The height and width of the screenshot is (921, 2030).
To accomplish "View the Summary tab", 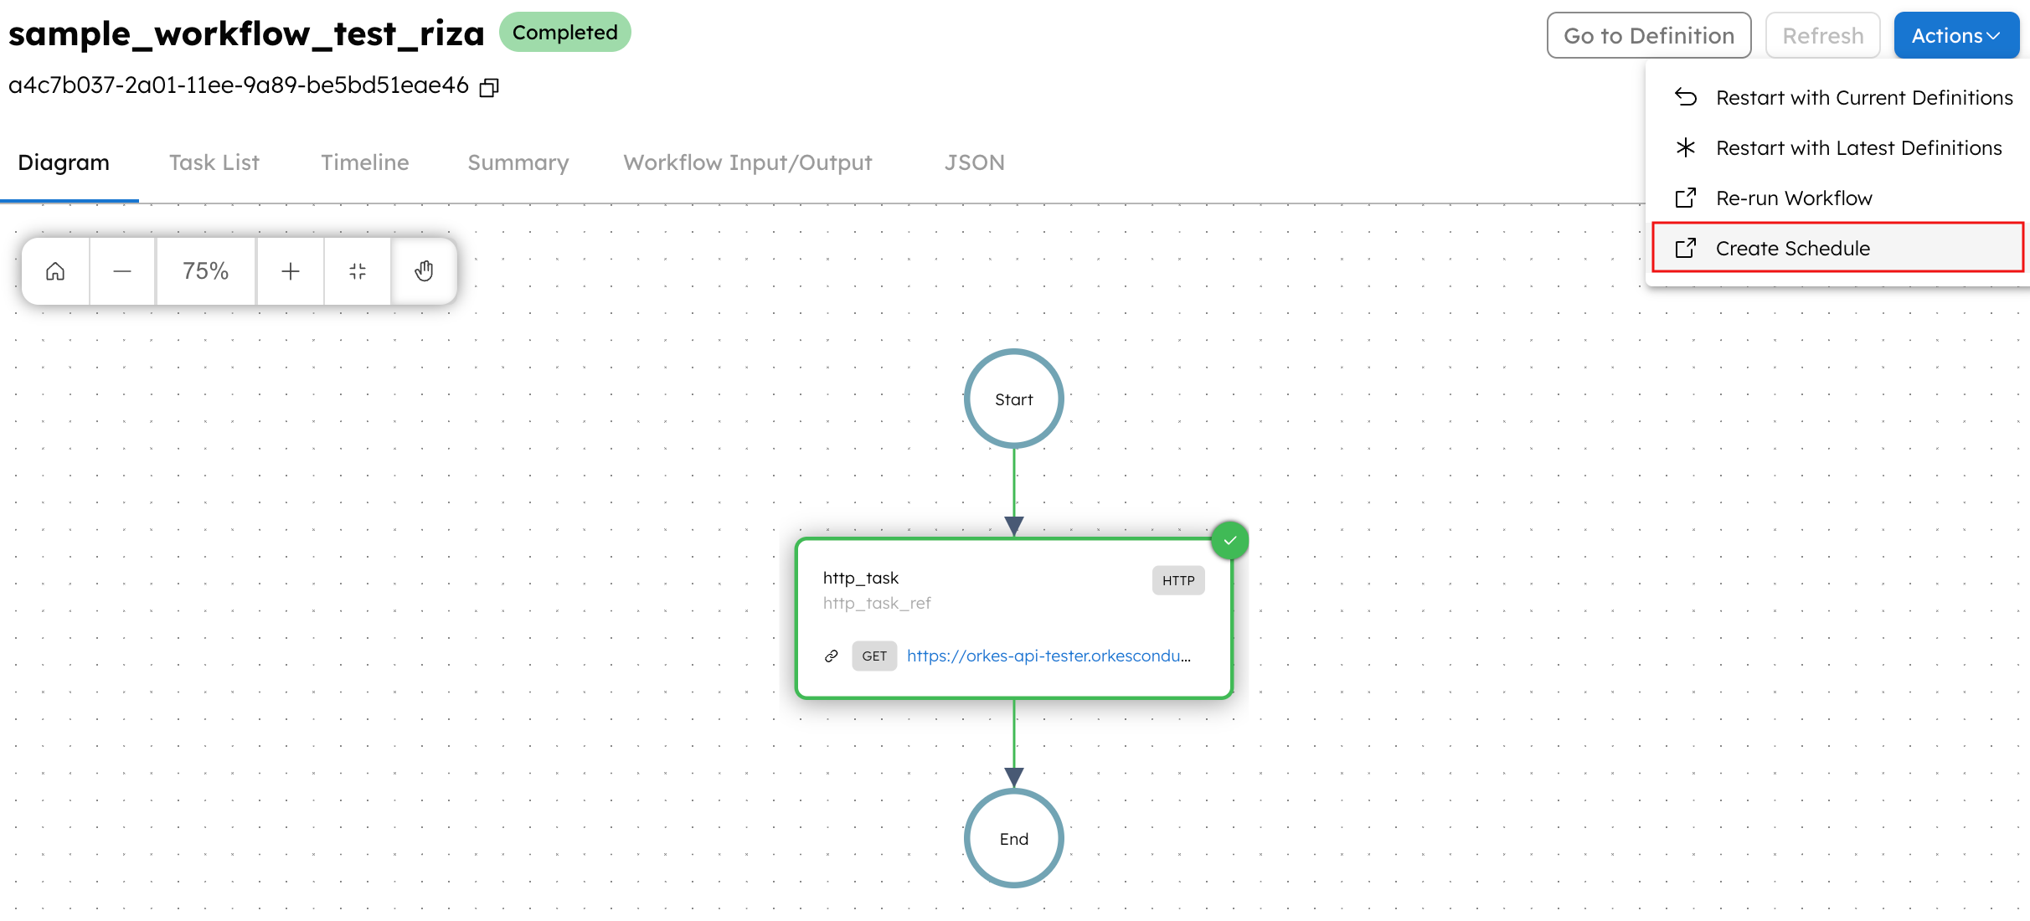I will (518, 162).
